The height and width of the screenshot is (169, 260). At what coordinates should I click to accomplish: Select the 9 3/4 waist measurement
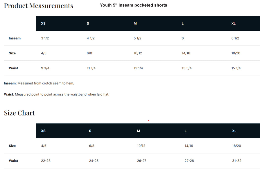point(45,68)
